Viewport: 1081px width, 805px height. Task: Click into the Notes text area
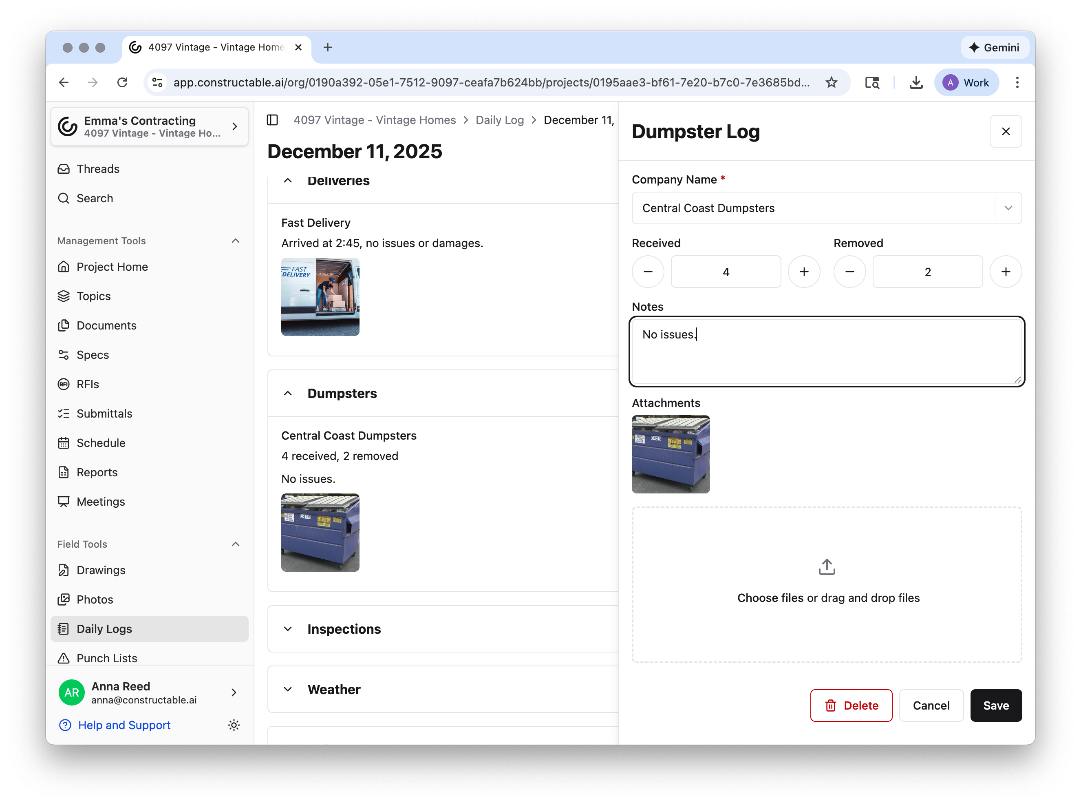826,352
